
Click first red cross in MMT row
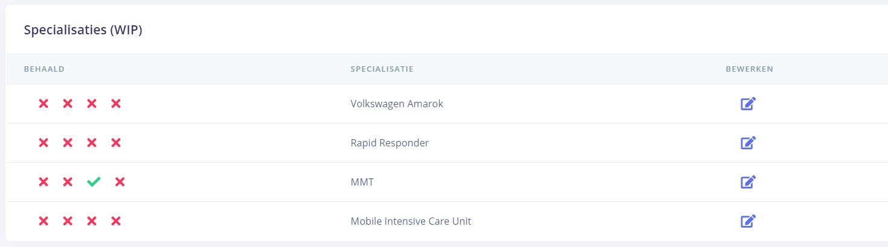click(43, 182)
